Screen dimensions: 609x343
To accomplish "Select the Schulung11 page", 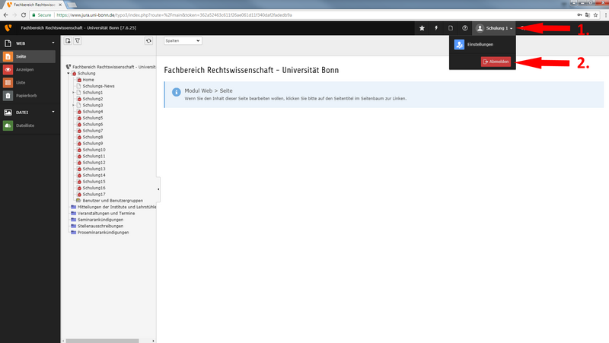I will tap(94, 156).
